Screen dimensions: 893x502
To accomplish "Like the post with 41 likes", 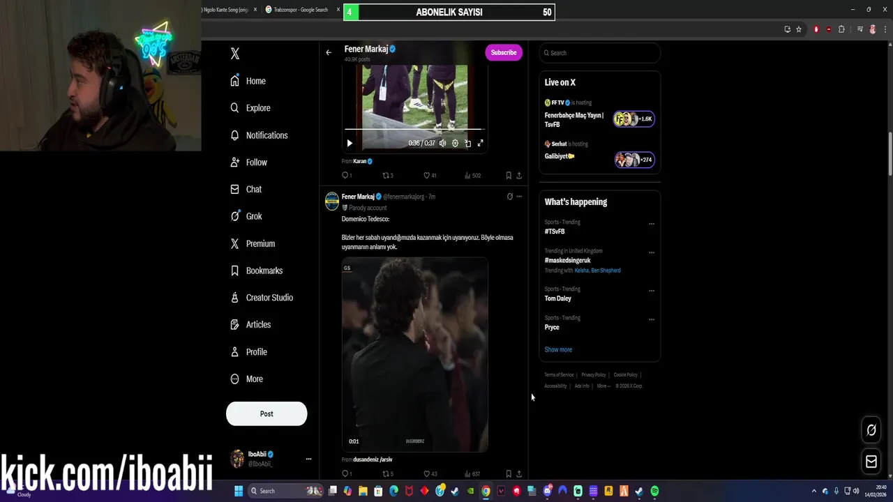I will 430,176.
